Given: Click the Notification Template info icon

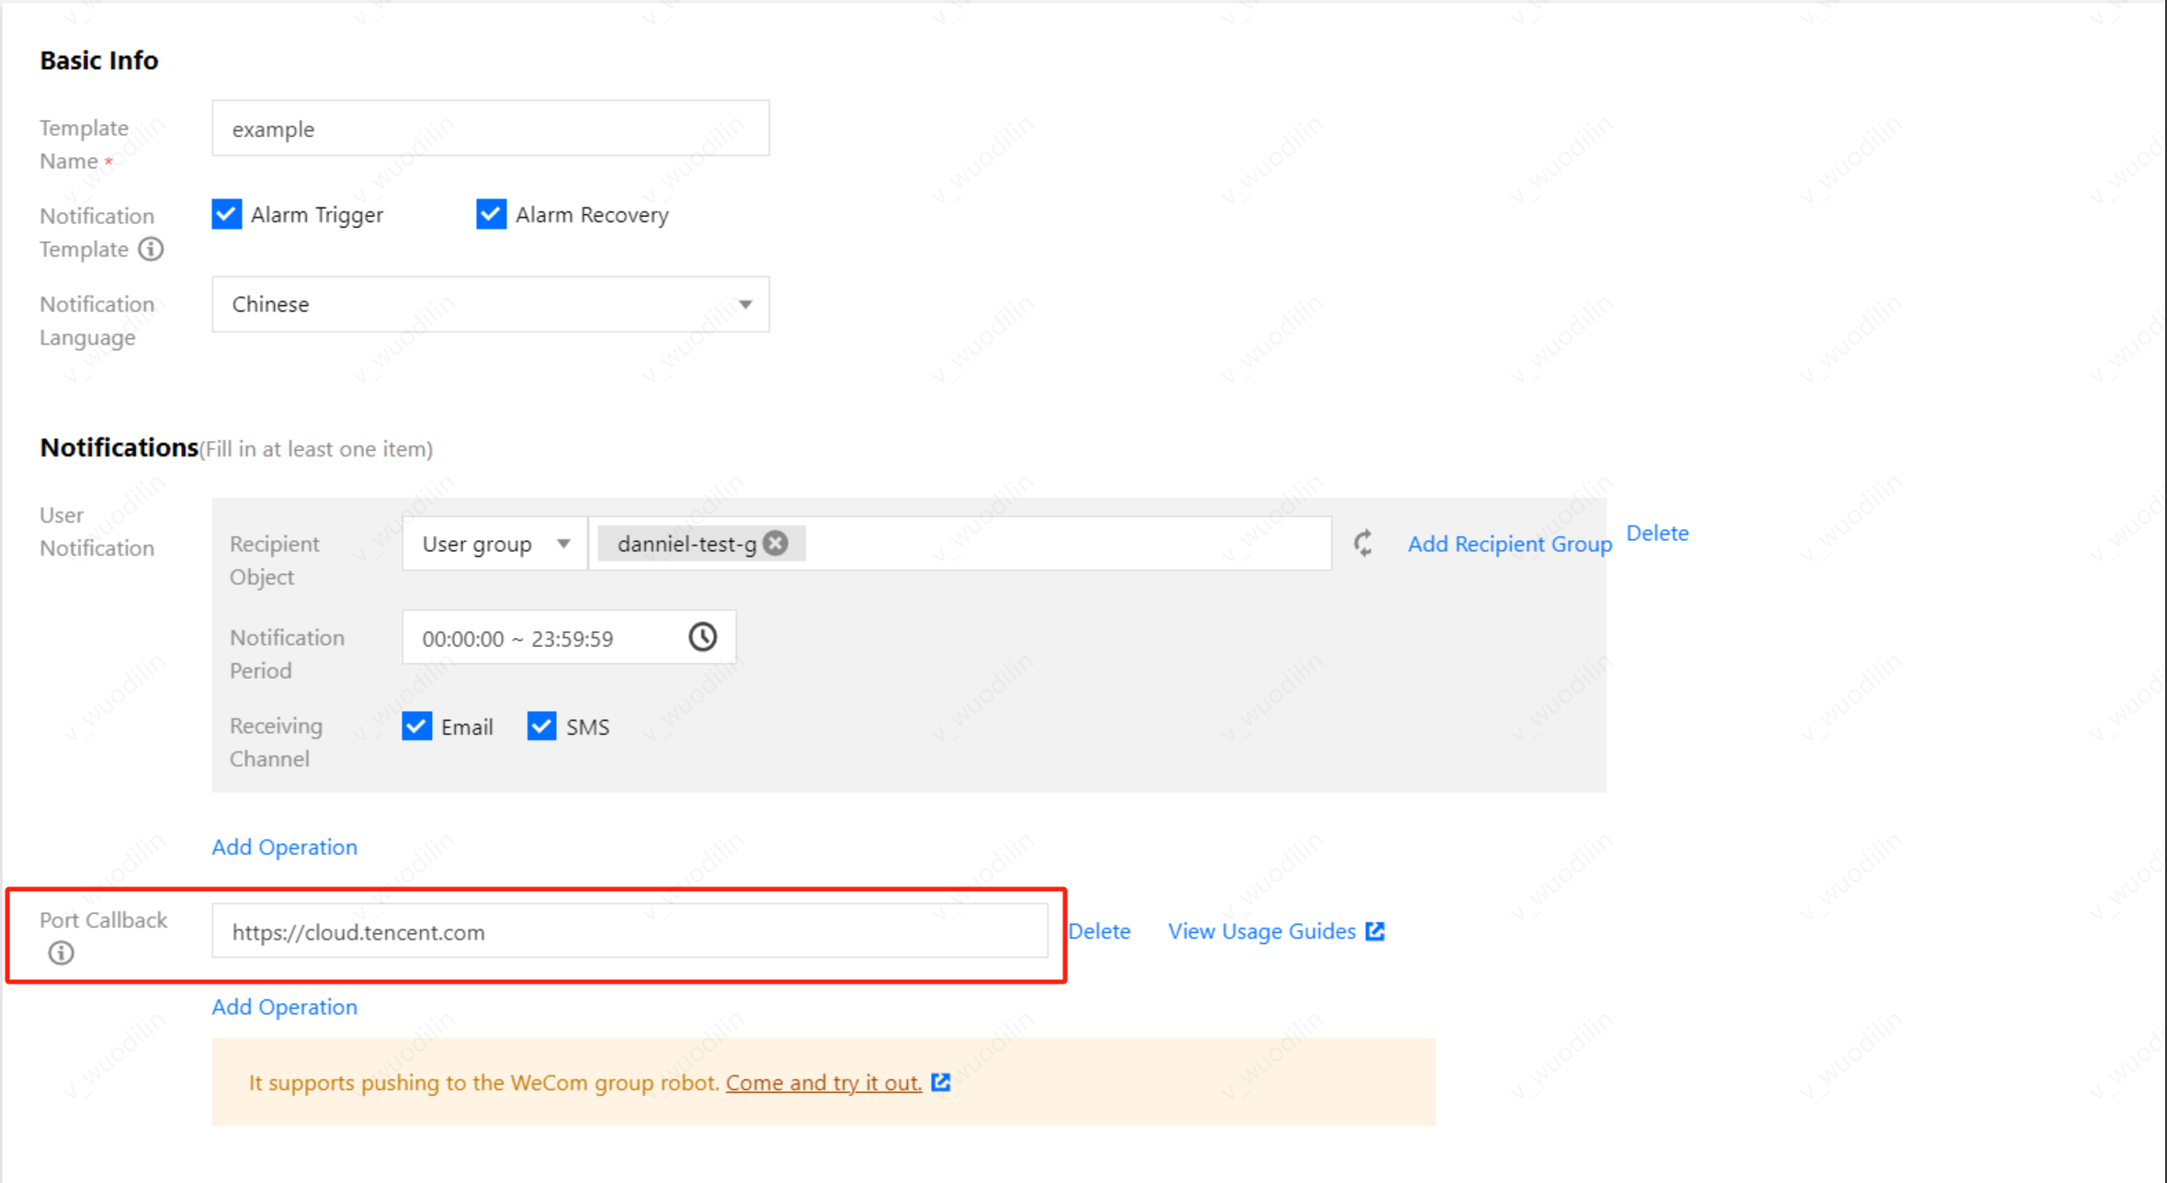Looking at the screenshot, I should (151, 249).
